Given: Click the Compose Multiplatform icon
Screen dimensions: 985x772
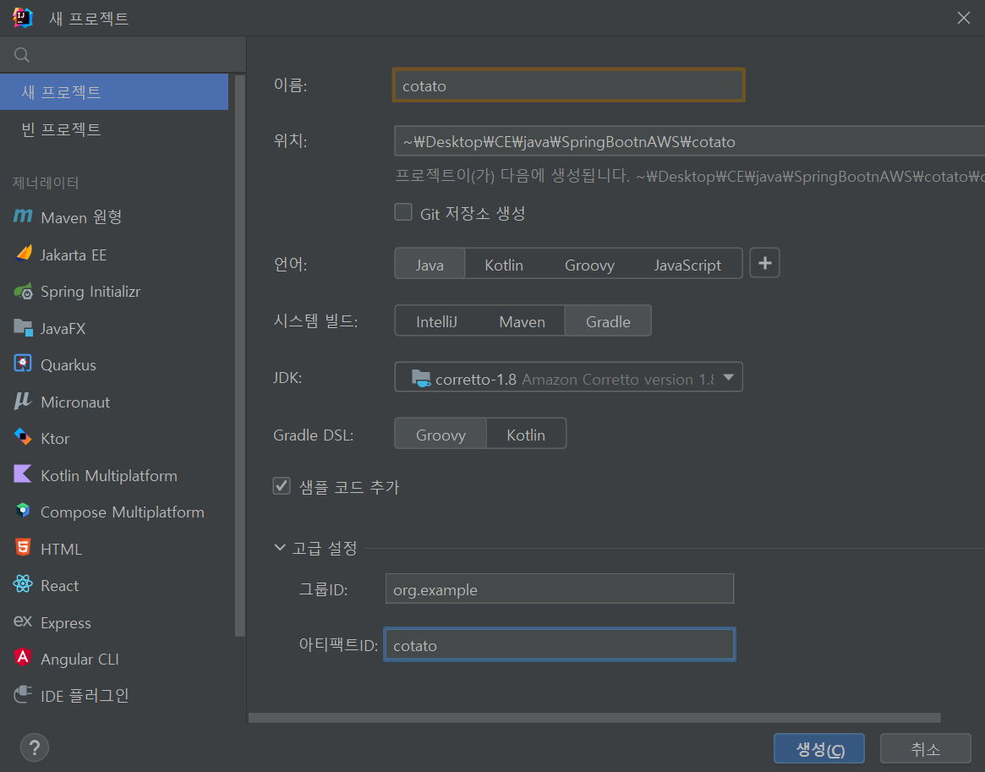Looking at the screenshot, I should click(x=23, y=511).
